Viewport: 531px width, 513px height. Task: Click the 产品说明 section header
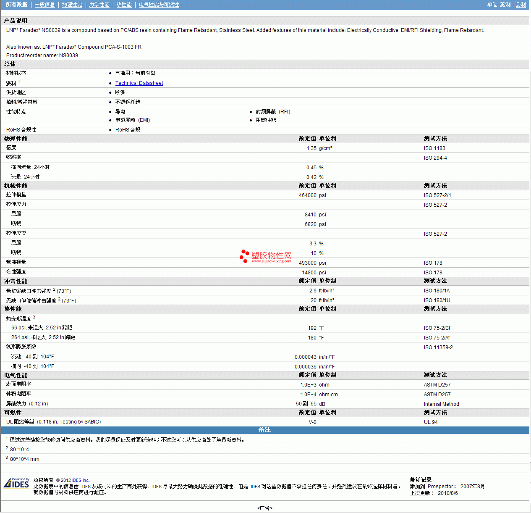pos(16,21)
